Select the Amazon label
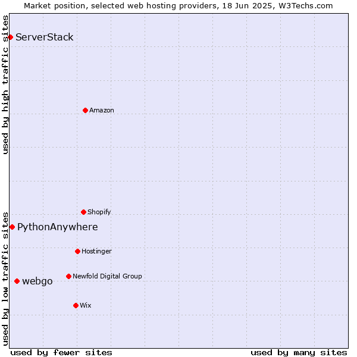This screenshot has width=357, height=357. (x=102, y=110)
